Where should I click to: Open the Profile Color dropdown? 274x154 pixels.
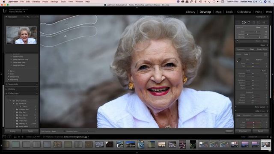tap(247, 54)
